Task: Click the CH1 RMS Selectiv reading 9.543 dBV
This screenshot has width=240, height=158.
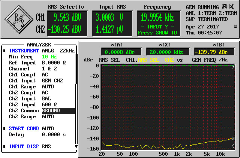Action: pyautogui.click(x=67, y=18)
